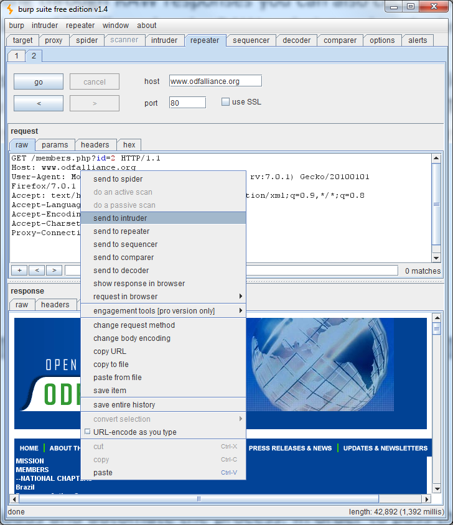Select send to sequencer entry
The image size is (453, 525).
point(164,244)
